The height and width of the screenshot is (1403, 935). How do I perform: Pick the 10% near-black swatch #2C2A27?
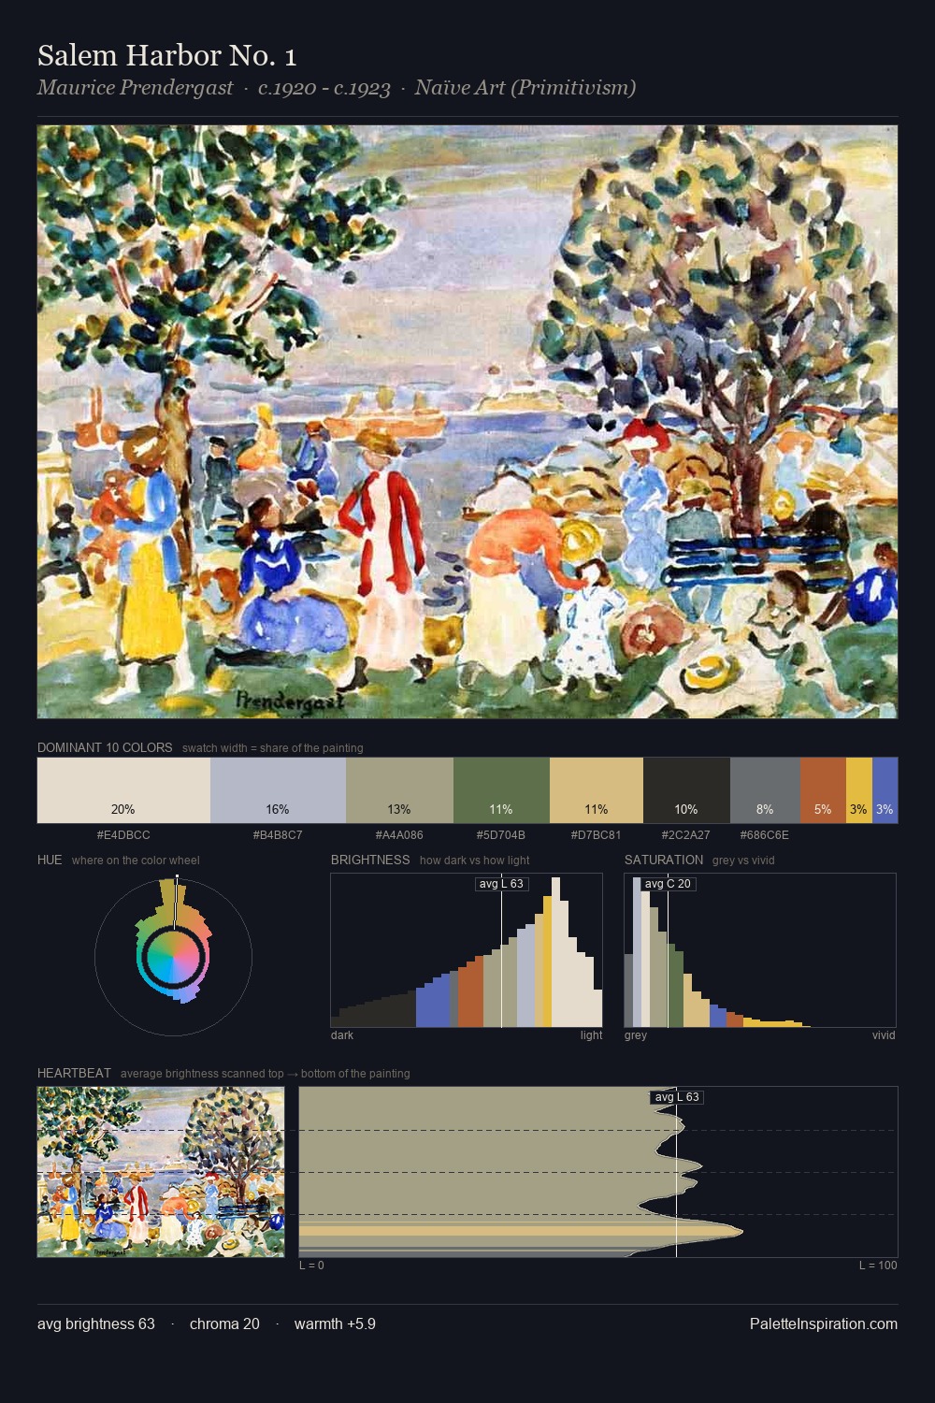coord(686,790)
